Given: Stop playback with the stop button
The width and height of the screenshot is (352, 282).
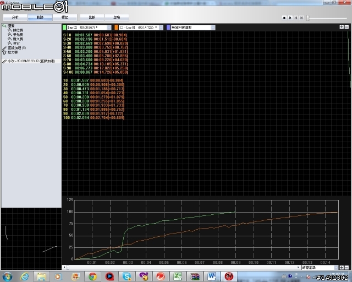Looking at the screenshot, I should [284, 18].
